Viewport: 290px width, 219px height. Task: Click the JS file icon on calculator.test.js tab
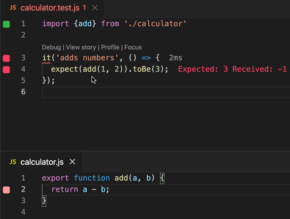13,8
